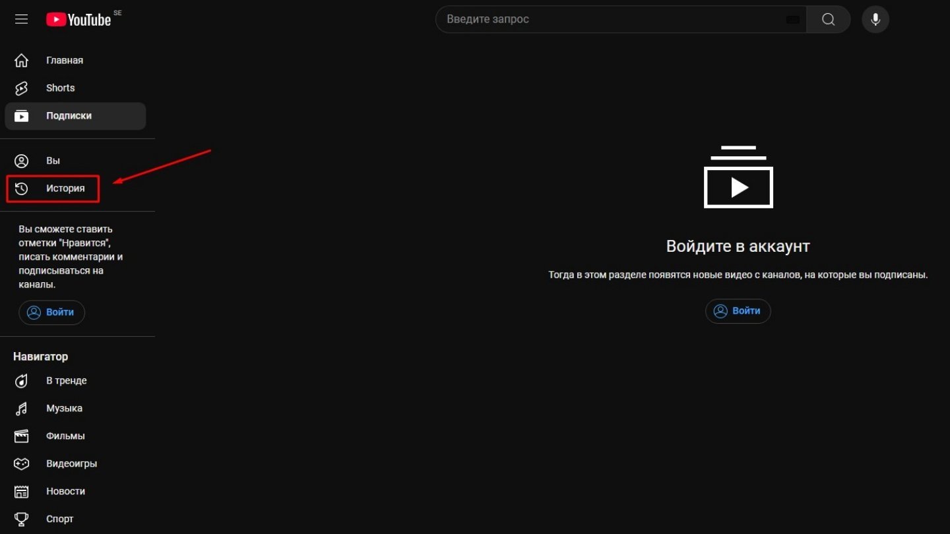Screen dimensions: 950x534
Task: Click the YouTube logo
Action: pyautogui.click(x=79, y=20)
